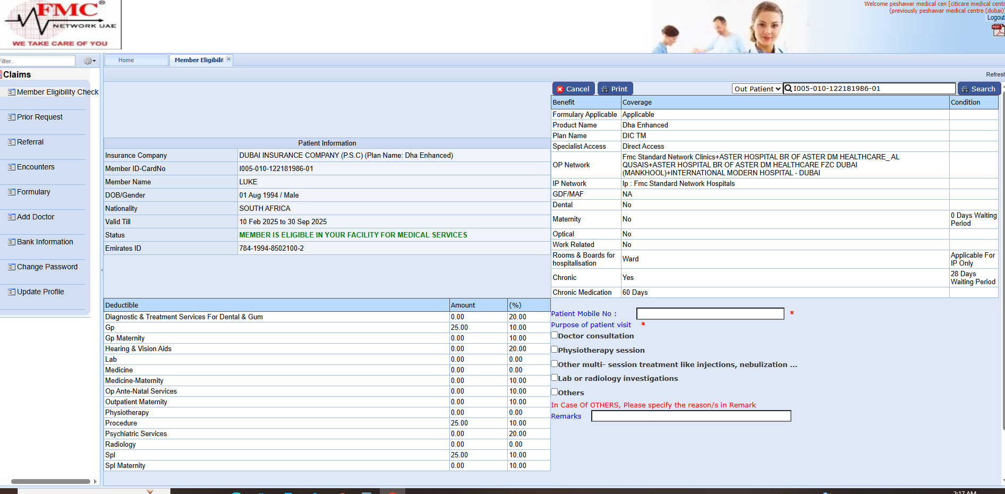
Task: Close the Member Eligibility tab with its X icon
Action: pos(228,59)
